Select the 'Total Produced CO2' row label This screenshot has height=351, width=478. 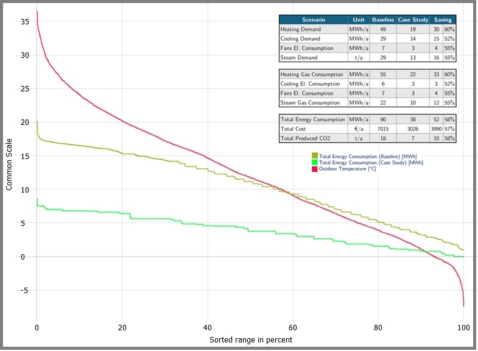305,138
